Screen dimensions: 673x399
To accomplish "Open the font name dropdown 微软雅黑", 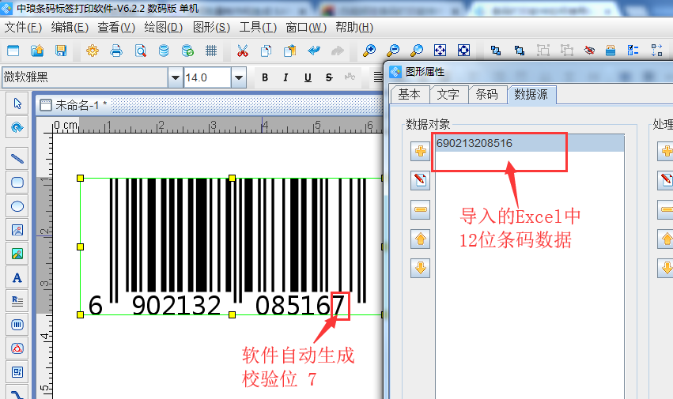I will (175, 77).
